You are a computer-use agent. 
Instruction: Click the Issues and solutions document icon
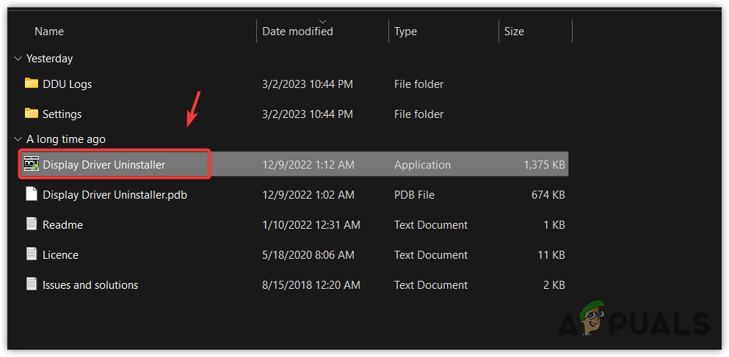[x=31, y=284]
